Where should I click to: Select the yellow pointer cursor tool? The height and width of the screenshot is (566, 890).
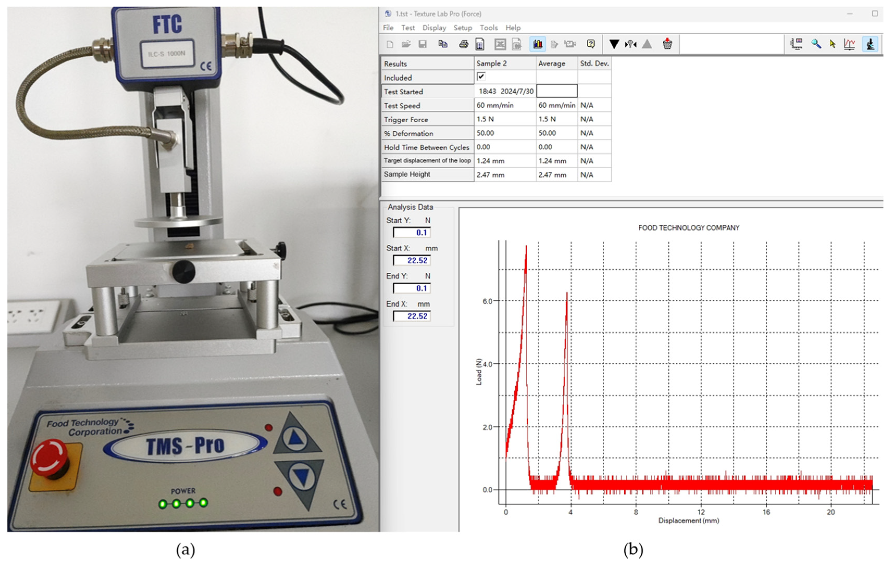(x=832, y=44)
